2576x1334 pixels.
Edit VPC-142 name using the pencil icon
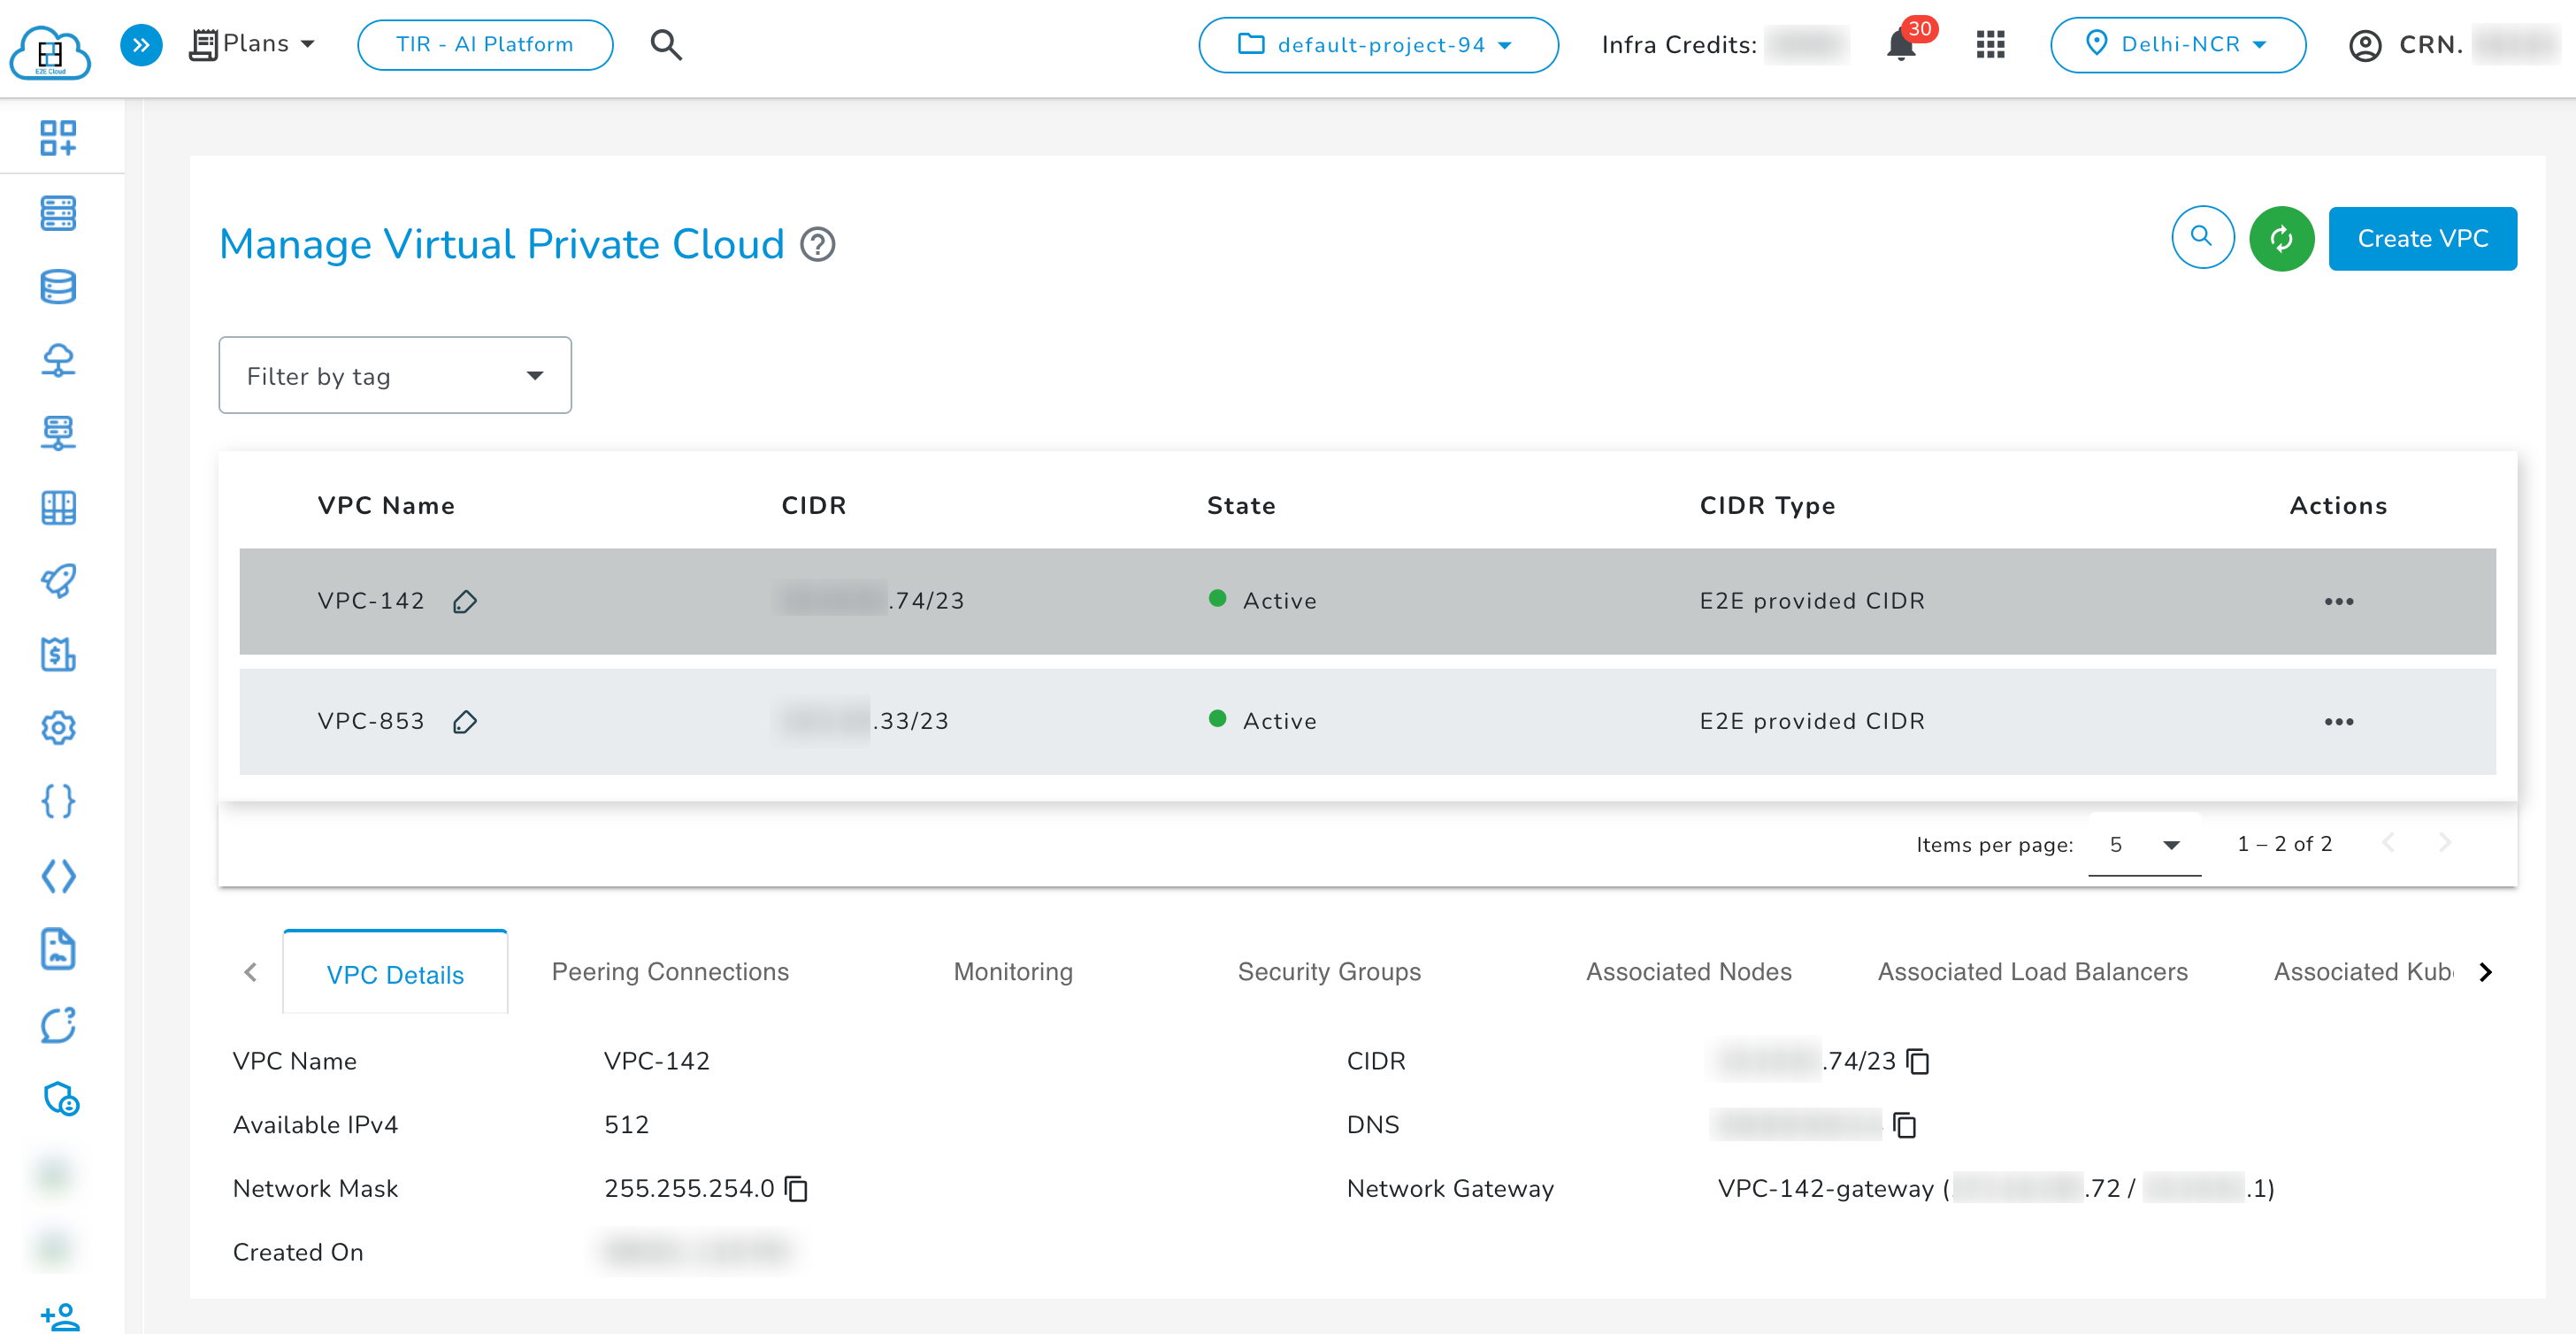465,601
